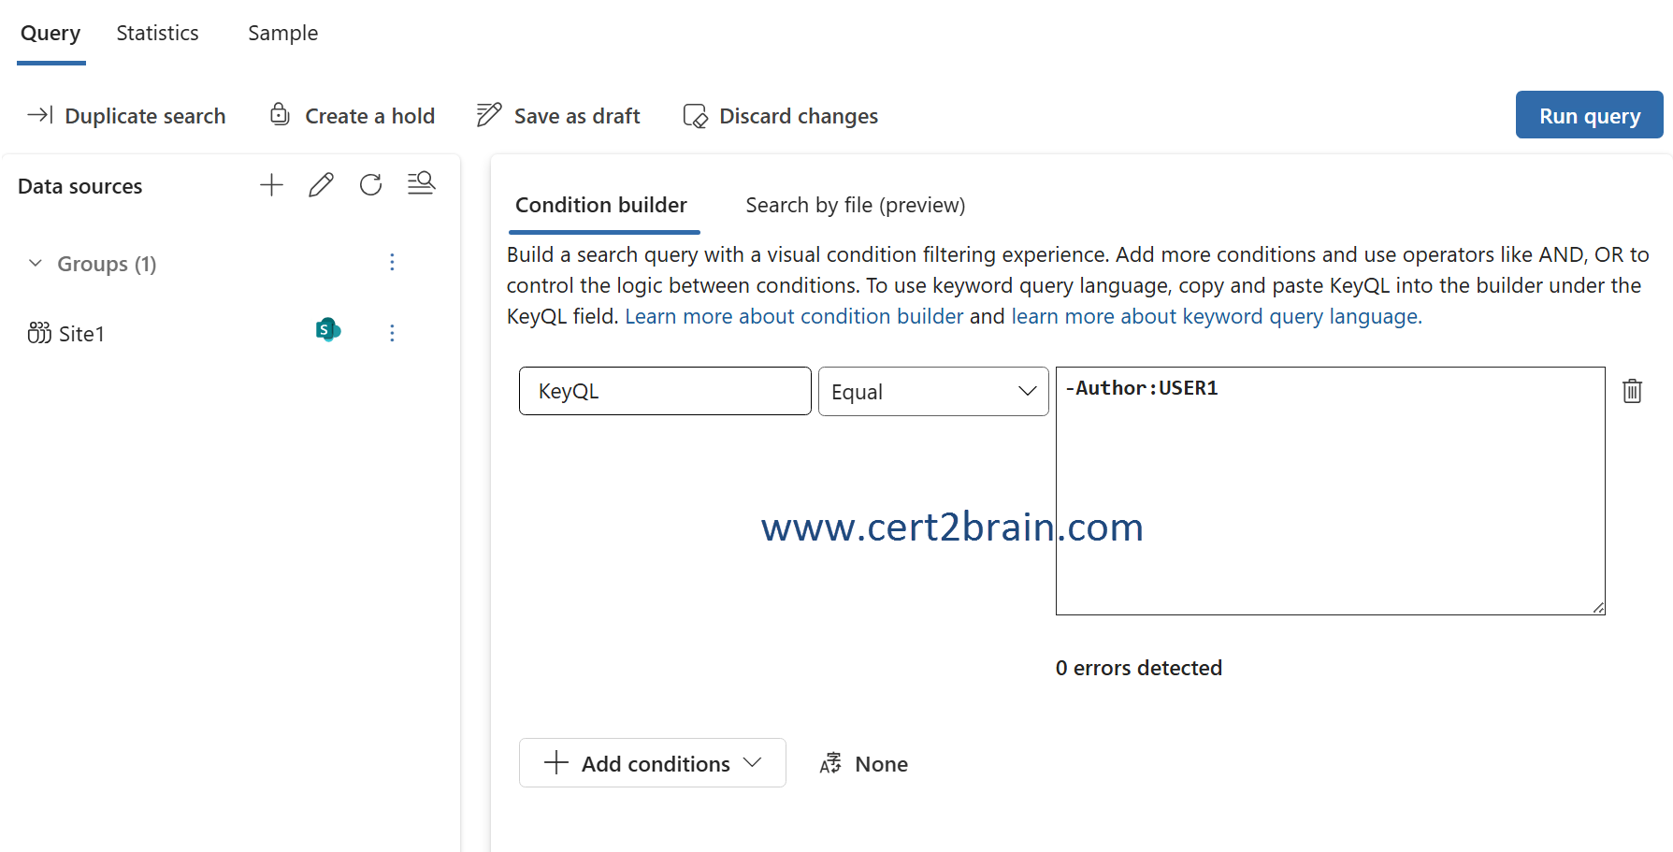Open more options for Site1
Viewport: 1673px width, 852px height.
tap(392, 333)
